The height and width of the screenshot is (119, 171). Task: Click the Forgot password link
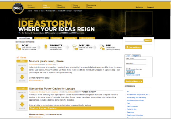133,75
